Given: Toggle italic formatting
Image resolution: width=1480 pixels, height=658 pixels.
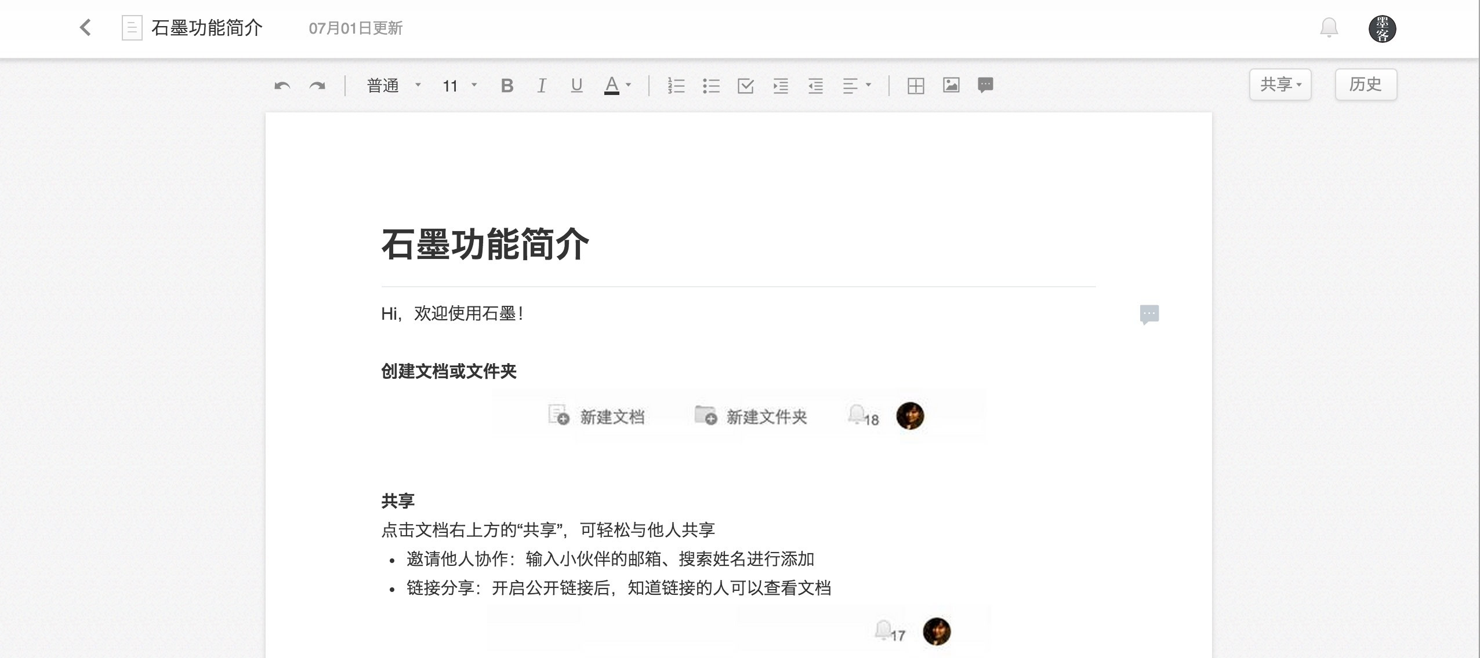Looking at the screenshot, I should [541, 86].
